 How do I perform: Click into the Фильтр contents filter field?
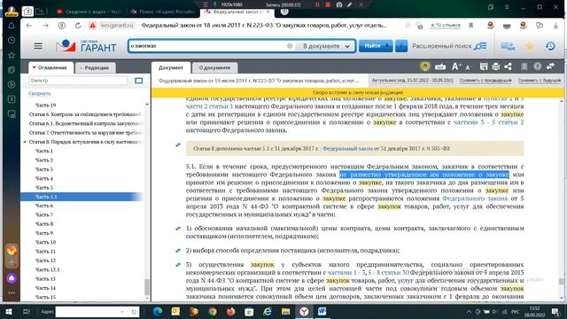pyautogui.click(x=78, y=81)
